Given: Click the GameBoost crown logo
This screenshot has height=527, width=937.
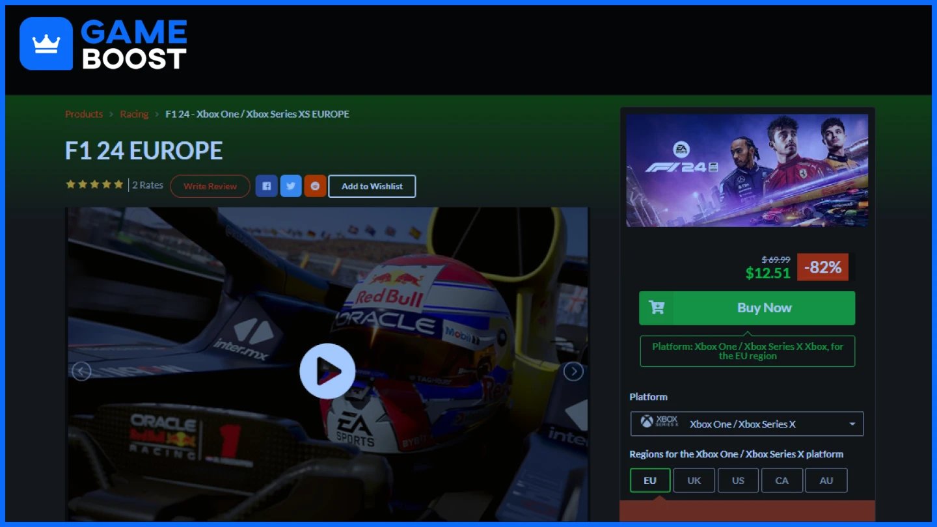Looking at the screenshot, I should coord(46,44).
